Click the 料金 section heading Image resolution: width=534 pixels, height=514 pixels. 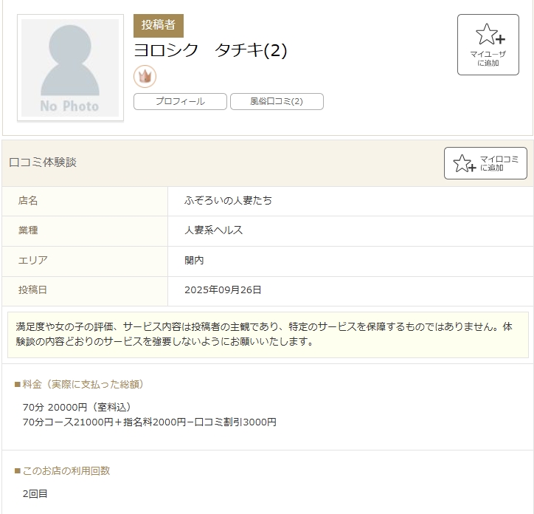point(83,384)
